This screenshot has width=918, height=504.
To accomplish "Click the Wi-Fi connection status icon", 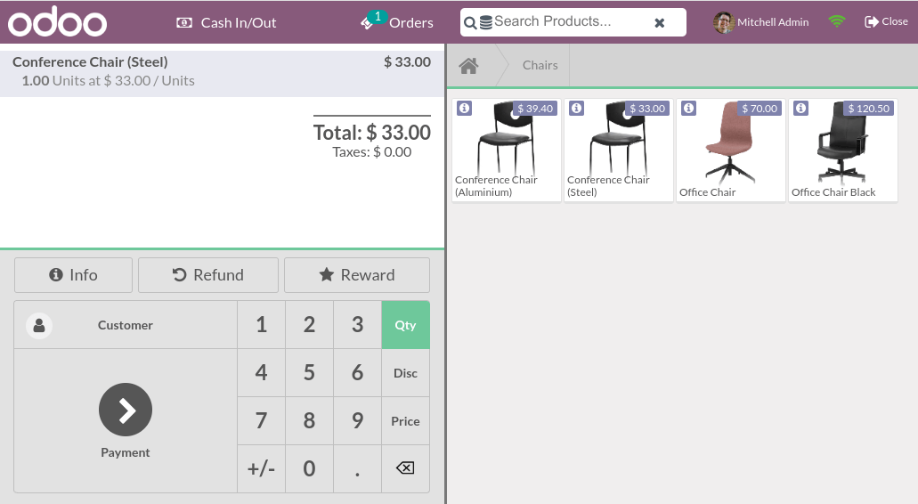I will [x=836, y=21].
